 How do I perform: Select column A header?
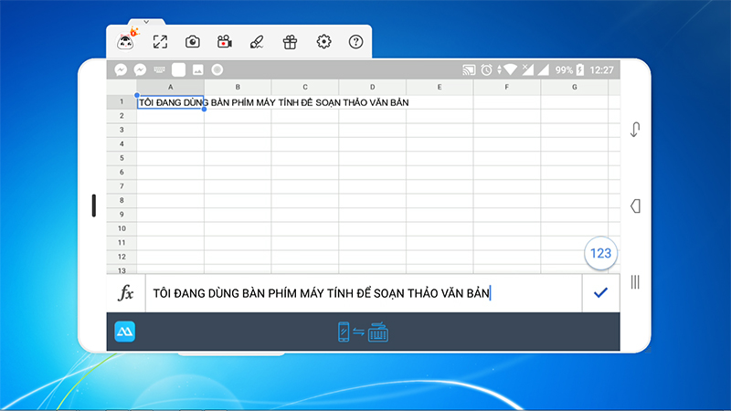coord(170,87)
